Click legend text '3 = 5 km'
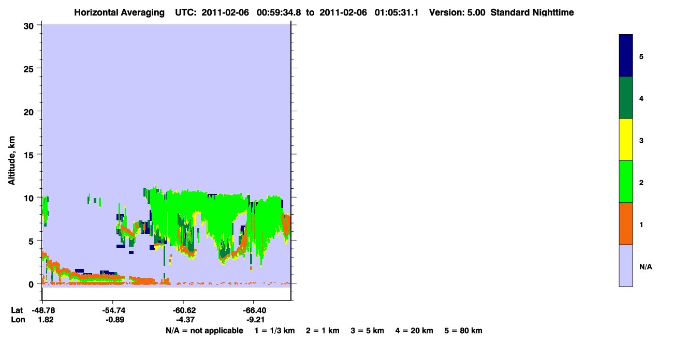The width and height of the screenshot is (673, 345). click(367, 331)
